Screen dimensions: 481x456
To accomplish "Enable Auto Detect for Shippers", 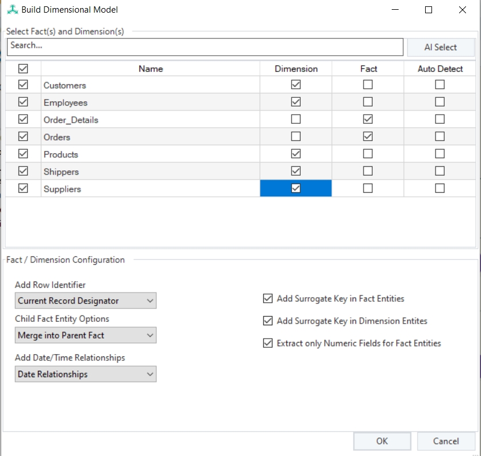I will (440, 171).
